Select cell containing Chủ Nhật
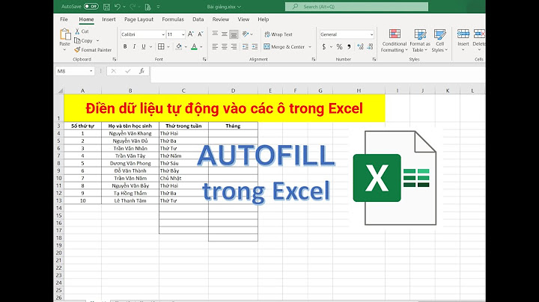This screenshot has width=539, height=302. point(183,178)
